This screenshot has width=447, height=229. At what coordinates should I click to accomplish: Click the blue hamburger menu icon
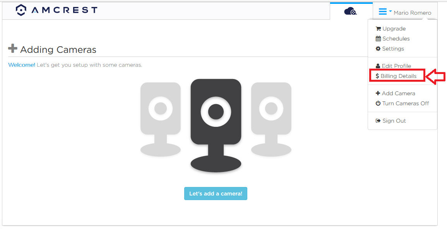coord(383,12)
